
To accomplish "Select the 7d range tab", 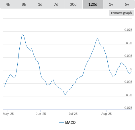I will pyautogui.click(x=56, y=4).
